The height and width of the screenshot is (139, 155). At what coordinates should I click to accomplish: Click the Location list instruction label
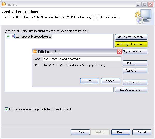pos(47,31)
